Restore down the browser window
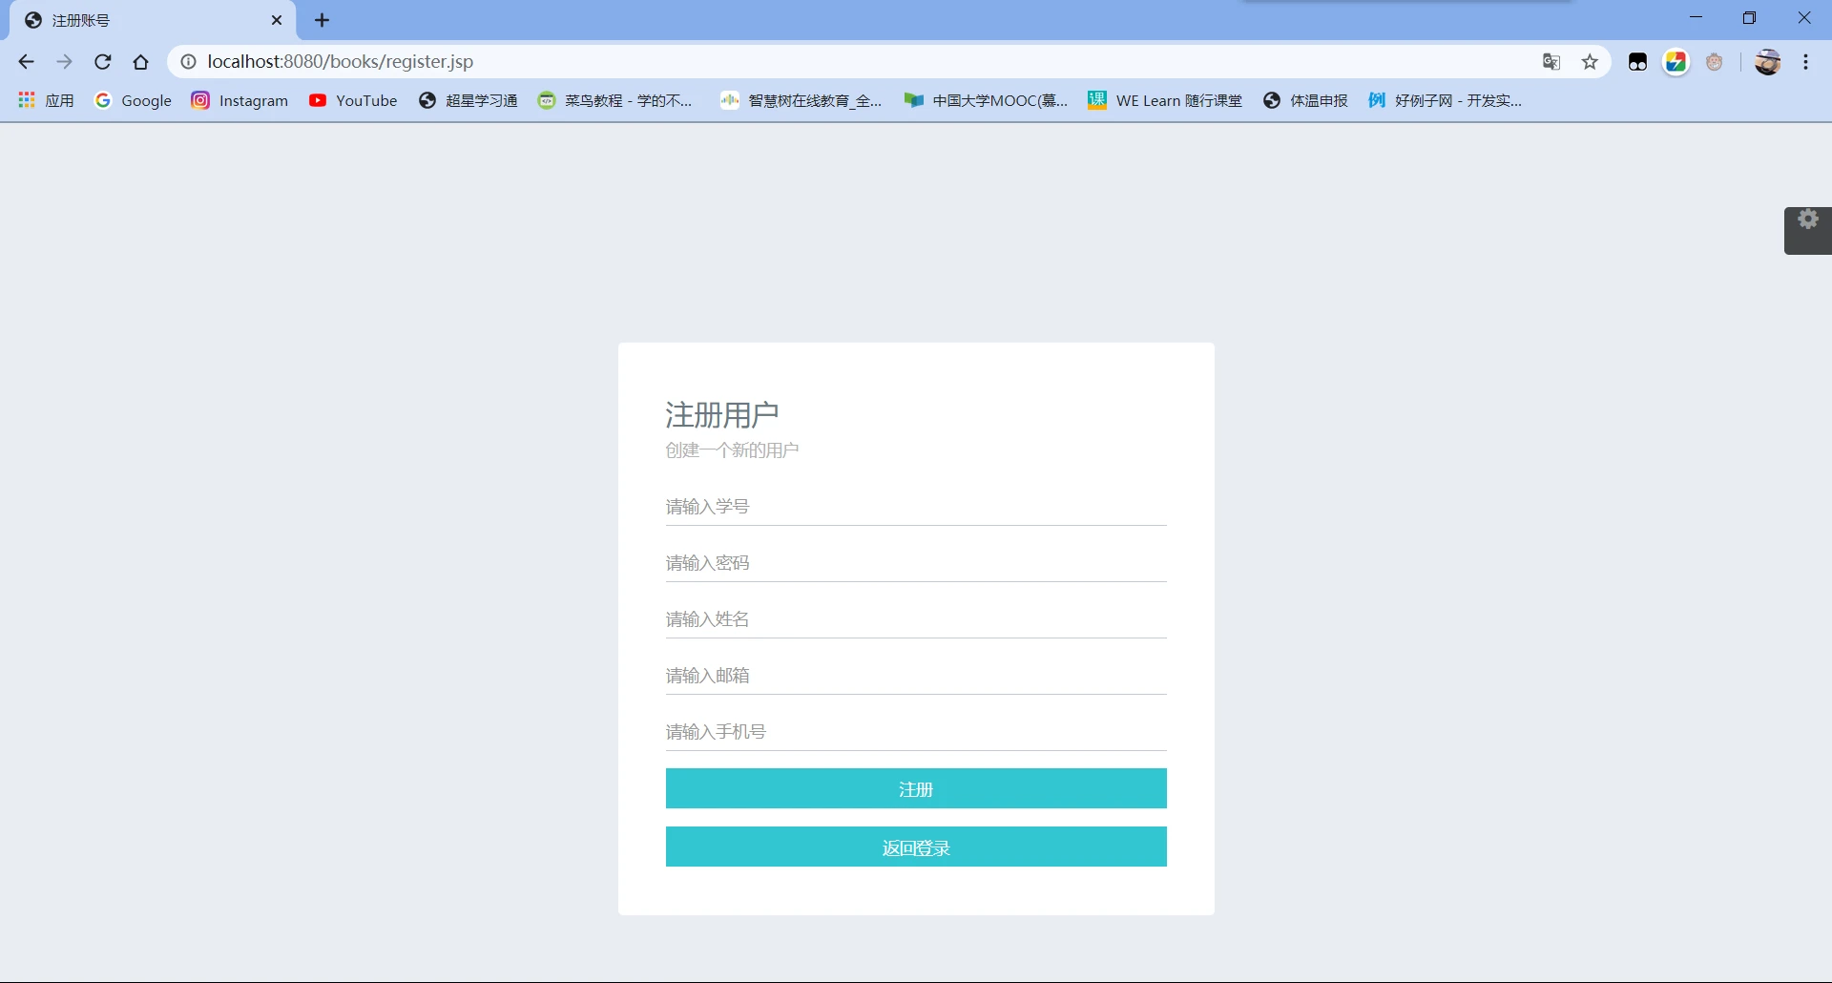Image resolution: width=1832 pixels, height=983 pixels. [1749, 17]
